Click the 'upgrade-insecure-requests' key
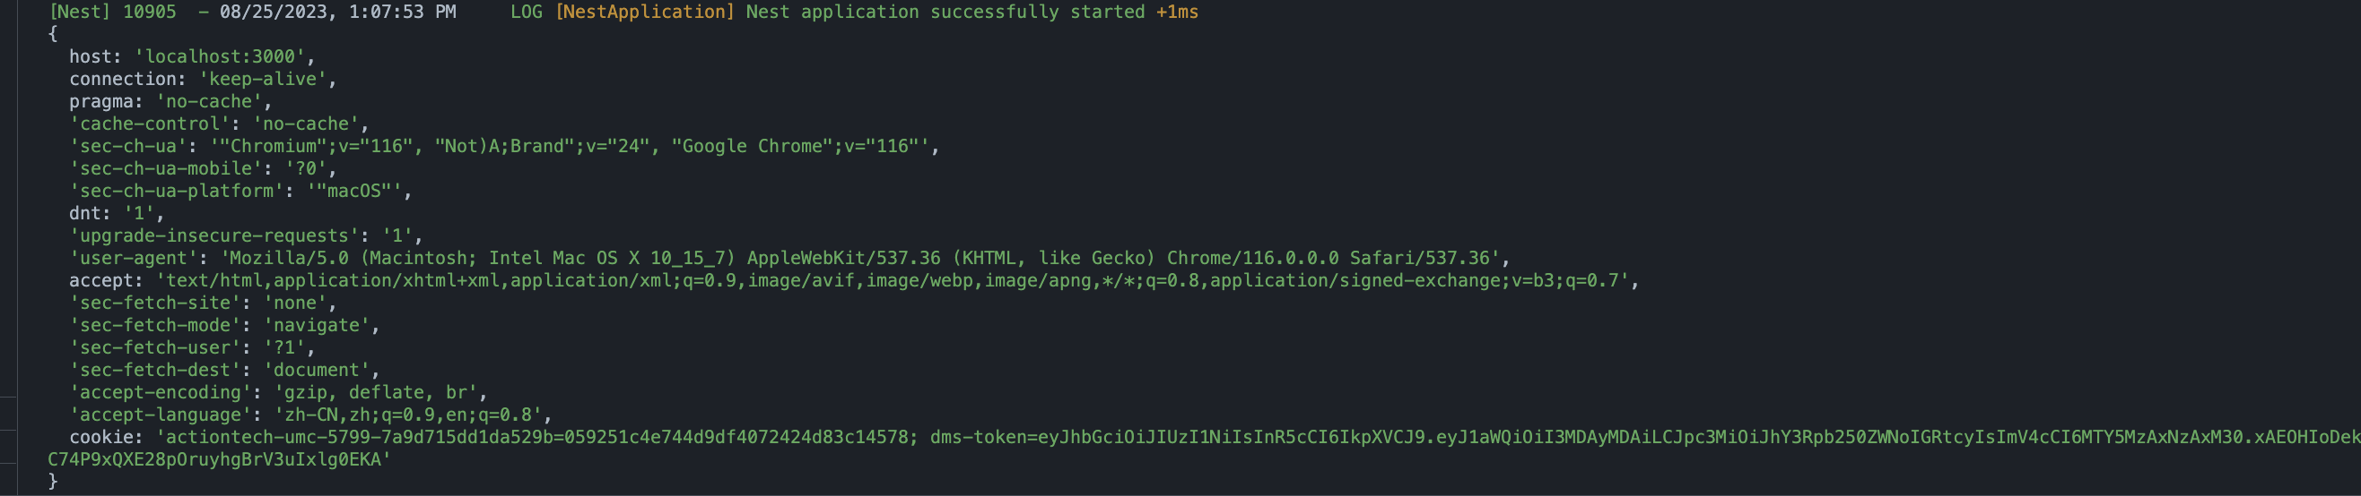Image resolution: width=2361 pixels, height=496 pixels. pyautogui.click(x=214, y=236)
